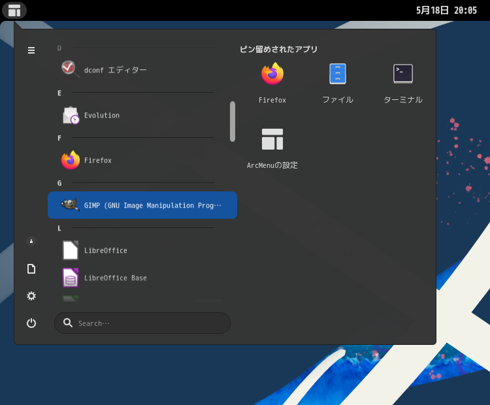The height and width of the screenshot is (405, 490).
Task: Open Evolution mail app
Action: click(142, 115)
